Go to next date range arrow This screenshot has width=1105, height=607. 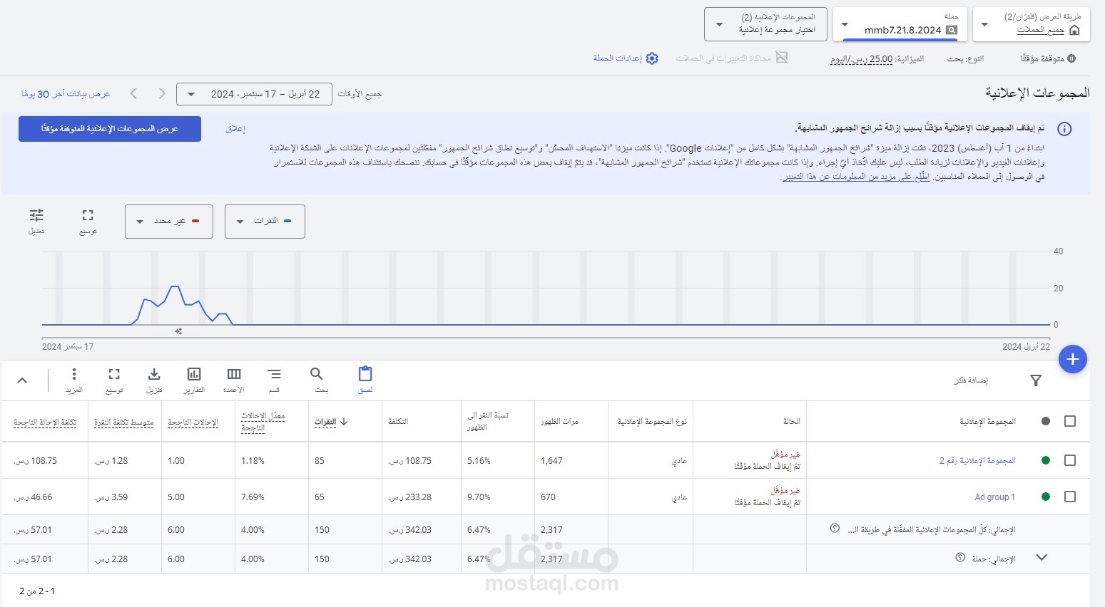coord(162,93)
